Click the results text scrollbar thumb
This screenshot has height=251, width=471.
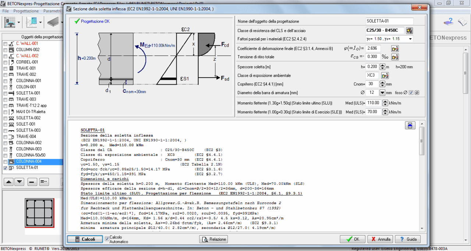(x=422, y=142)
